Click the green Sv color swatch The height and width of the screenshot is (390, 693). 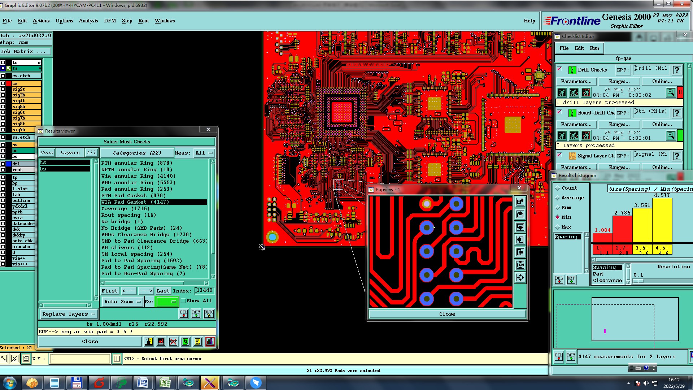point(167,302)
